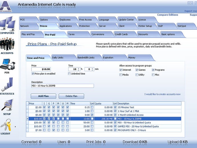
Task: Select the '15 Minutes Test' plan row
Action: pos(104,107)
